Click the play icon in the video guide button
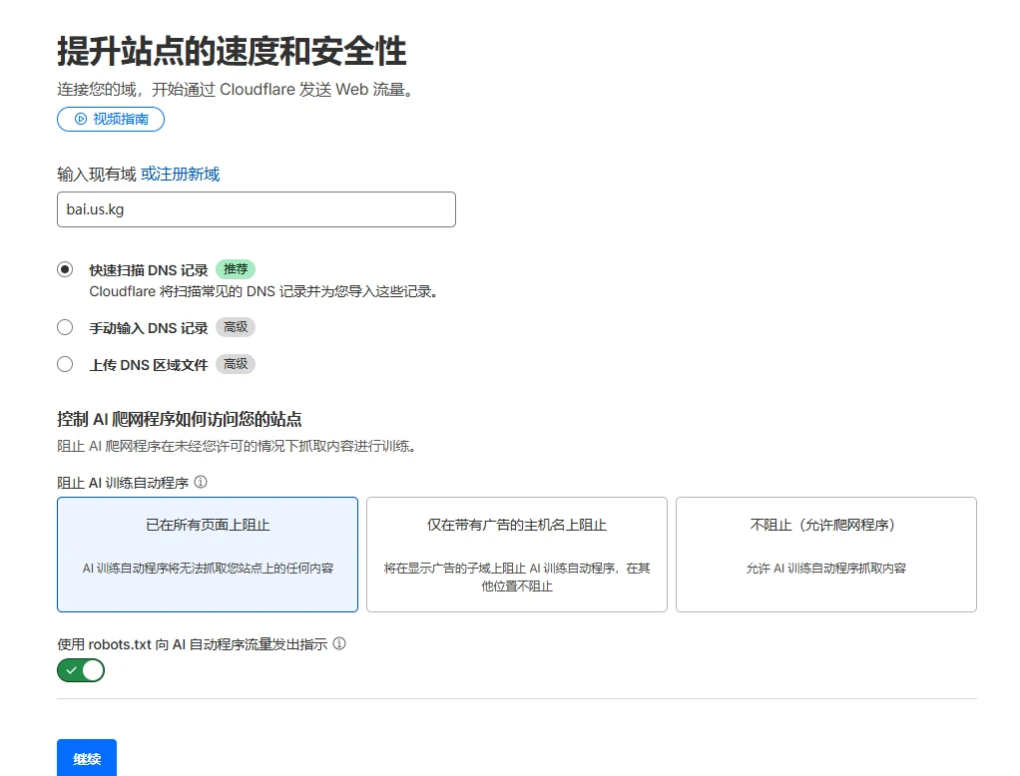Viewport: 1020px width, 776px height. (81, 119)
